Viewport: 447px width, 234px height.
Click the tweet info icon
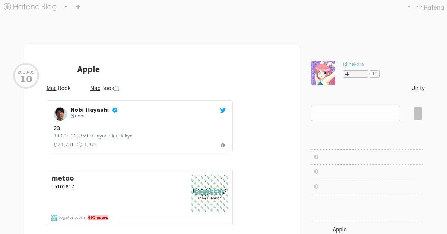pos(223,145)
